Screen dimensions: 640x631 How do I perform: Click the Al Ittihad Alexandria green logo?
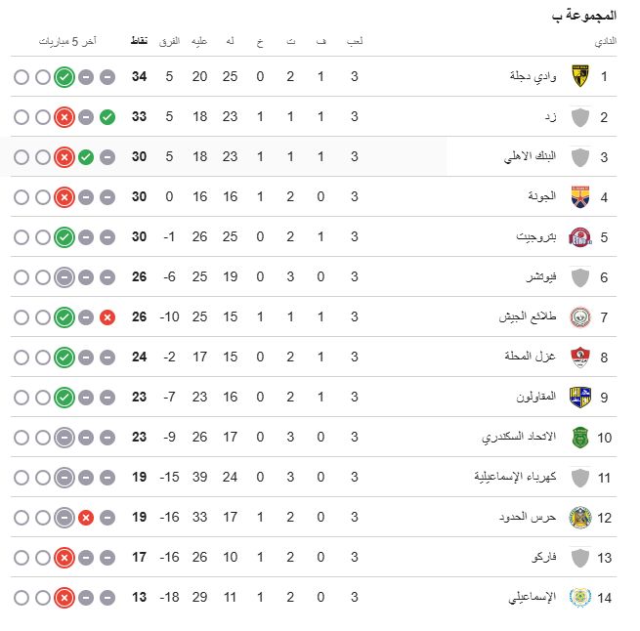580,437
